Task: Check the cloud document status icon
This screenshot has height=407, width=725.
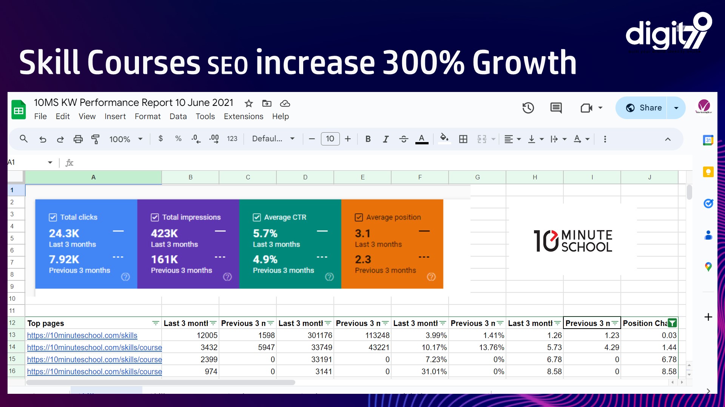Action: [285, 103]
